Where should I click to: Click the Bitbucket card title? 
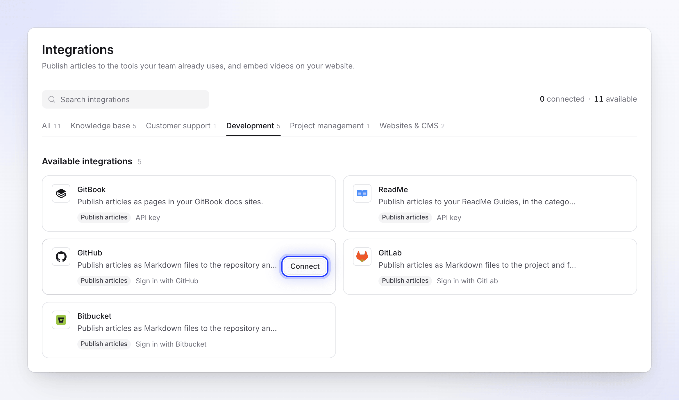pos(94,316)
